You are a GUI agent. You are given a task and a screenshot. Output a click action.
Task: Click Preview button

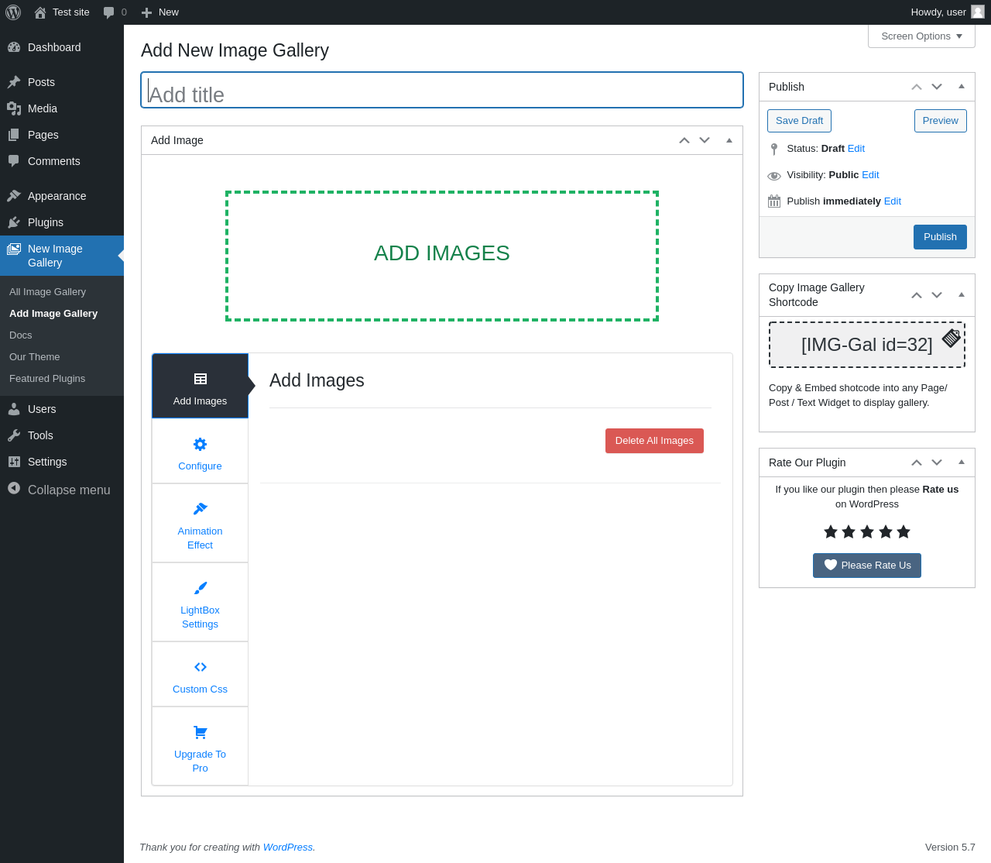coord(940,121)
